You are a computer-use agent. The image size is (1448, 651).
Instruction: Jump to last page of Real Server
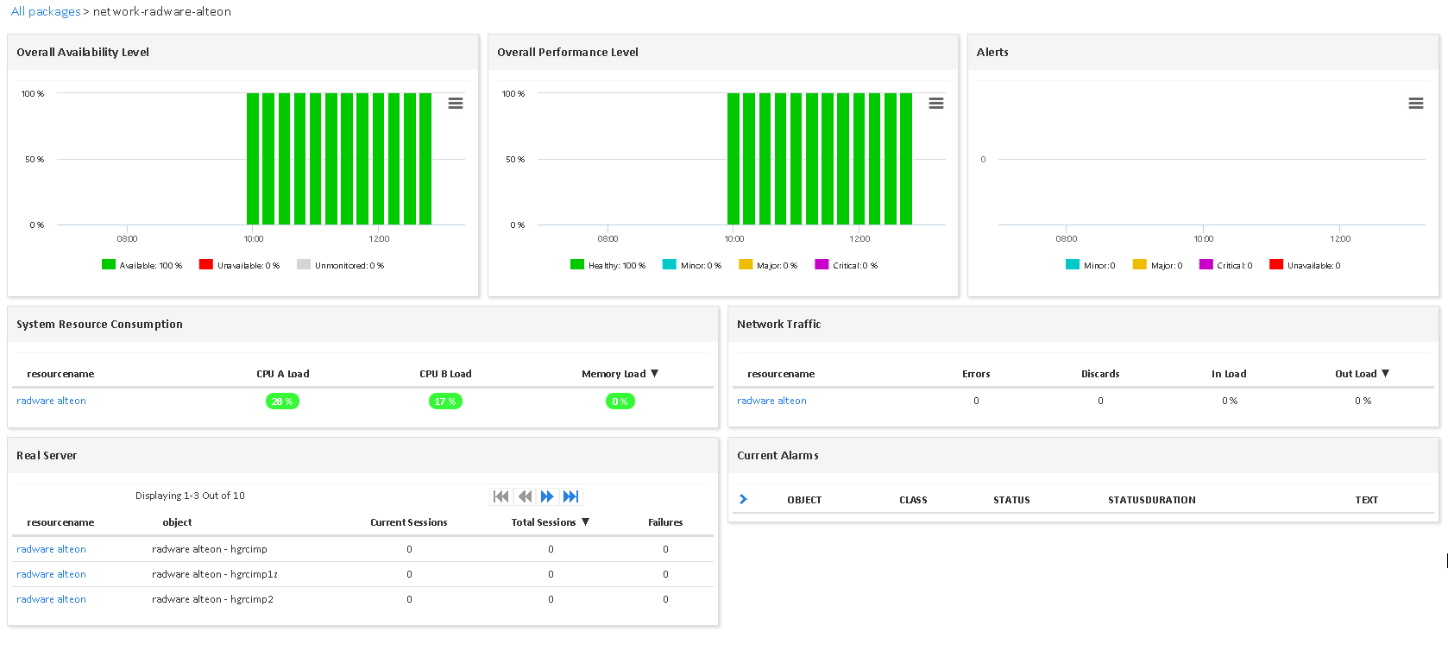click(x=570, y=496)
